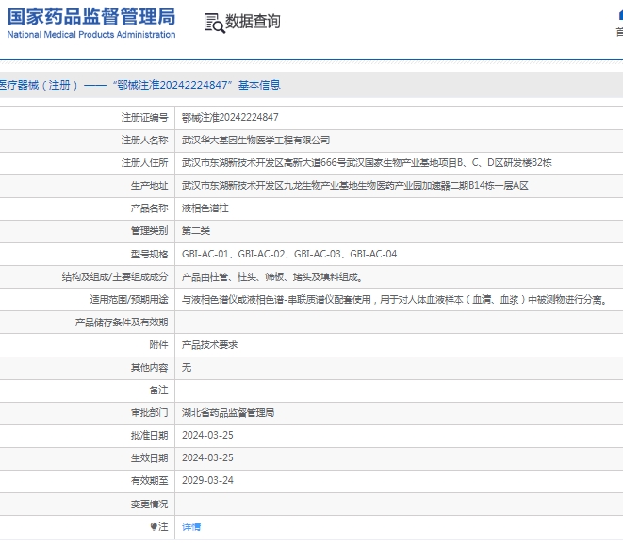
Task: Click the 管理类别 label
Action: pyautogui.click(x=150, y=231)
